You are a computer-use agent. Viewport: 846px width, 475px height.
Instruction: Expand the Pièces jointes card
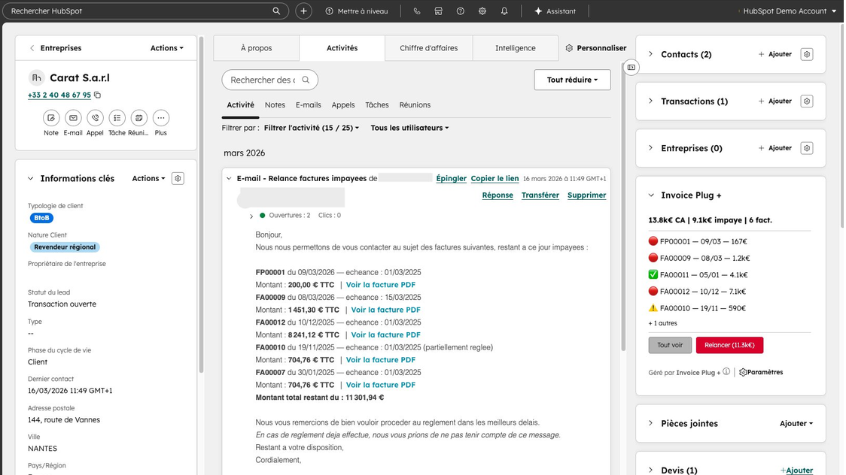tap(651, 423)
